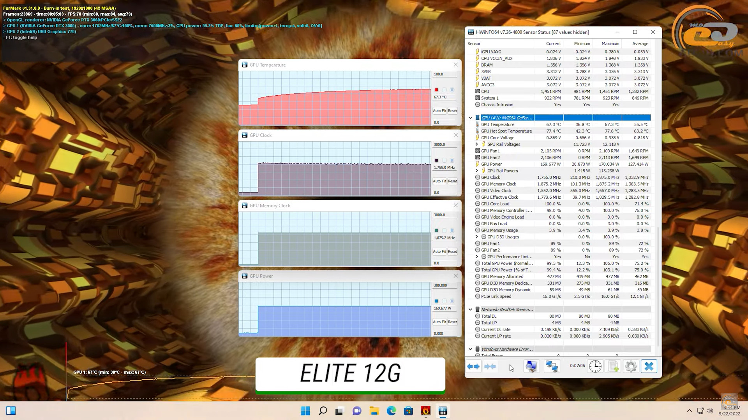Show hidden system tray icons chevron
Viewport: 748px width, 420px height.
coord(689,411)
